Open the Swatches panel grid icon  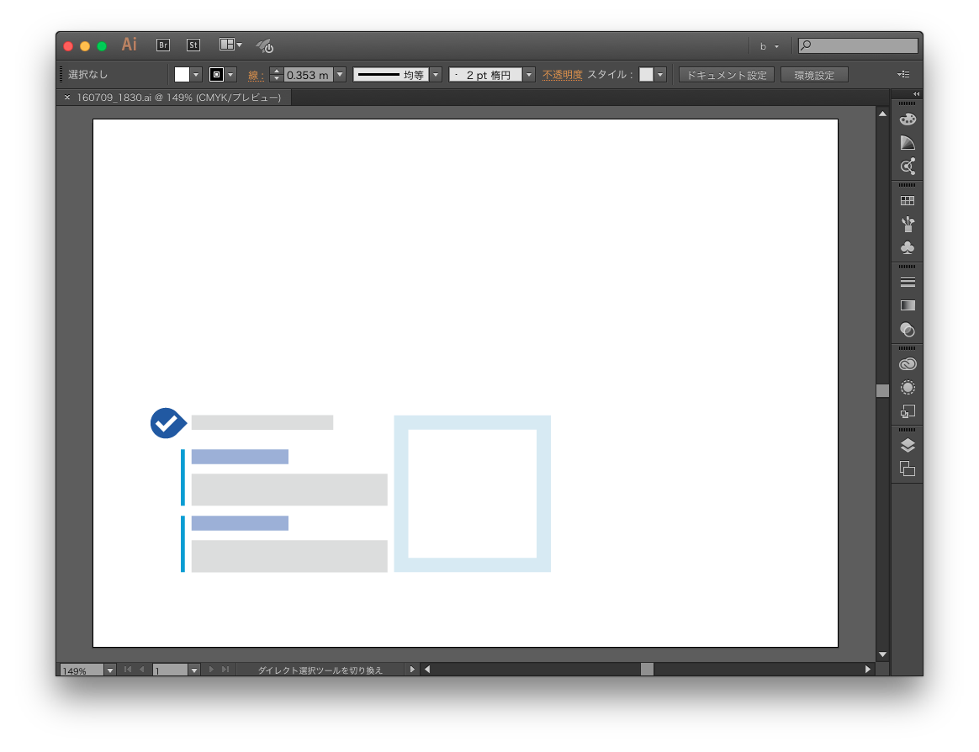908,200
